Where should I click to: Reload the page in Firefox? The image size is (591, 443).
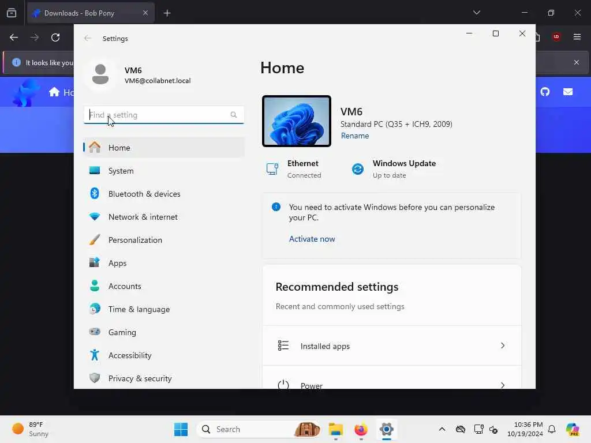[x=55, y=37]
